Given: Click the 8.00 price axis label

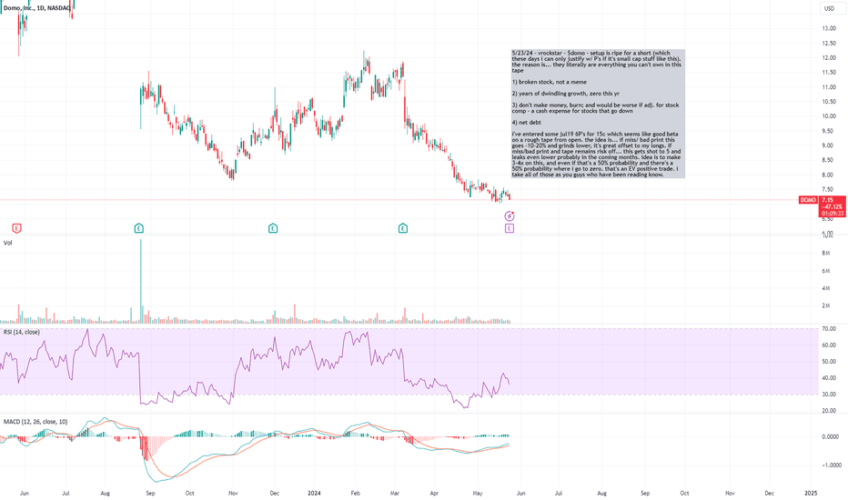Looking at the screenshot, I should click(x=827, y=175).
